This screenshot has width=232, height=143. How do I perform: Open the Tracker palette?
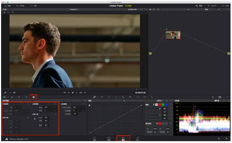point(116,97)
